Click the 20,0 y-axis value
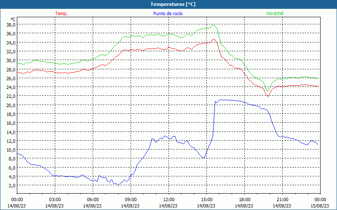Viewport: 337px width, 210px height. point(11,105)
